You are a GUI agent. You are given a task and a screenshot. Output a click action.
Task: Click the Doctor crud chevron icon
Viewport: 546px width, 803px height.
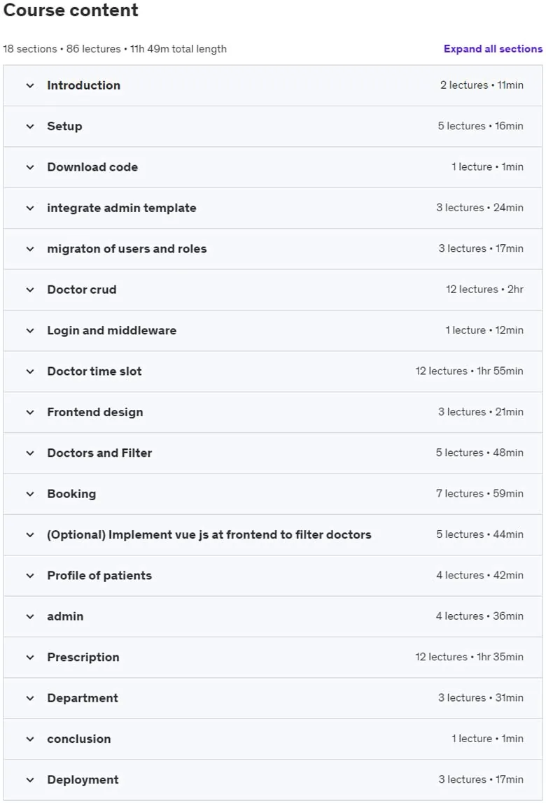30,290
